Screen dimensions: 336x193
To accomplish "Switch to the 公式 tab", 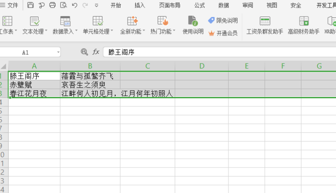I will [199, 5].
